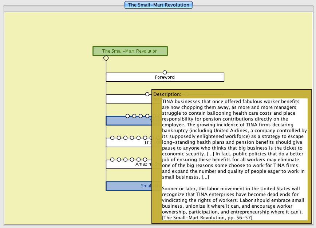This screenshot has height=228, width=316.
Task: Click the diamond connector below the root node
Action: 106,58
